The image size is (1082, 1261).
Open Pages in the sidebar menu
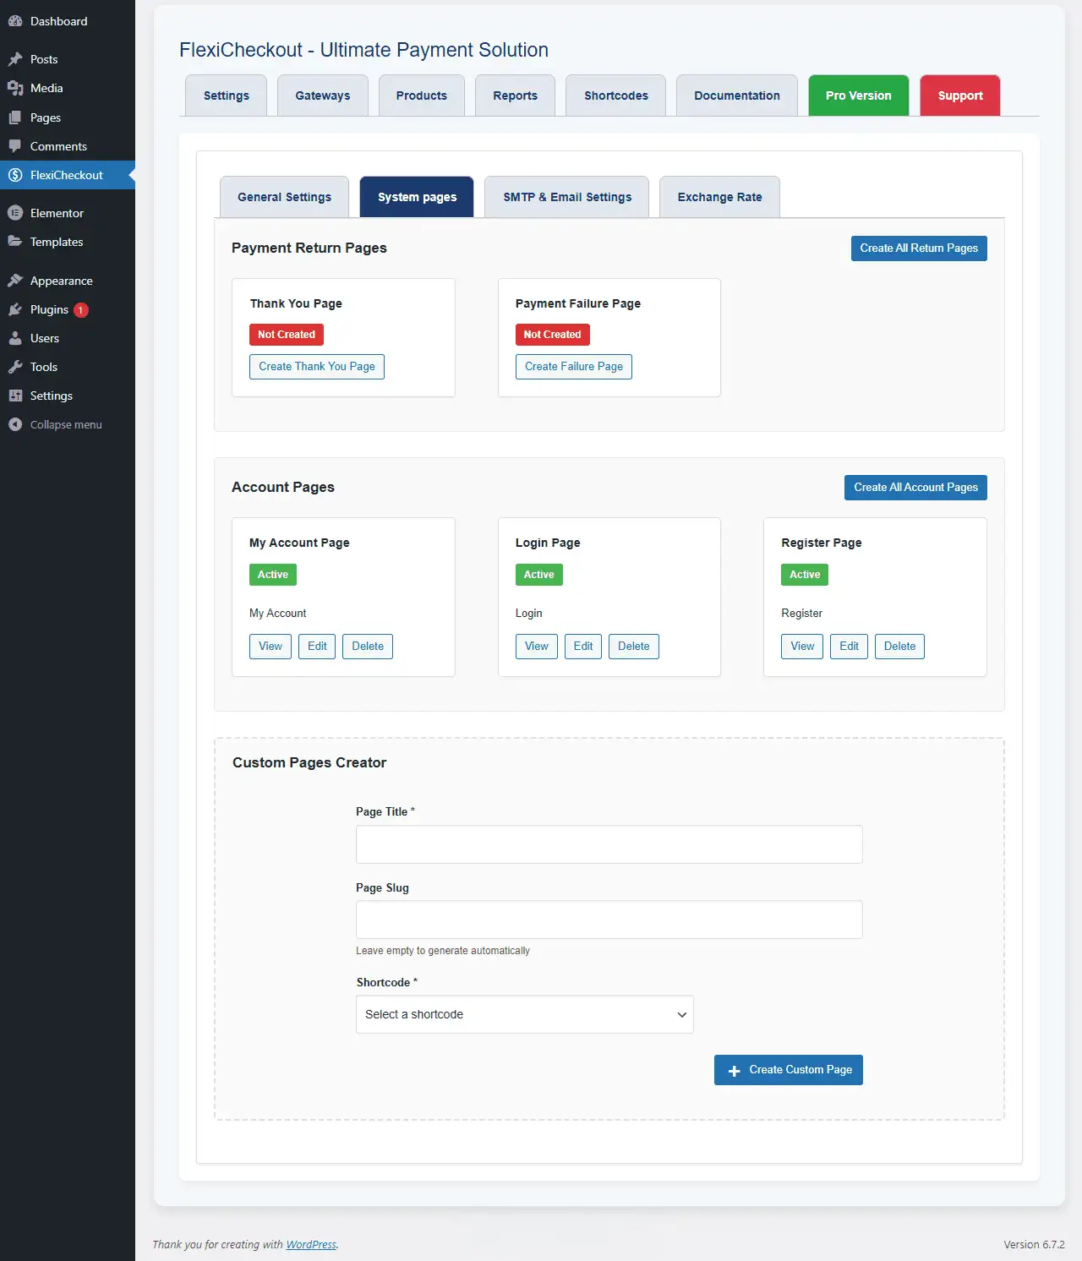(x=68, y=117)
